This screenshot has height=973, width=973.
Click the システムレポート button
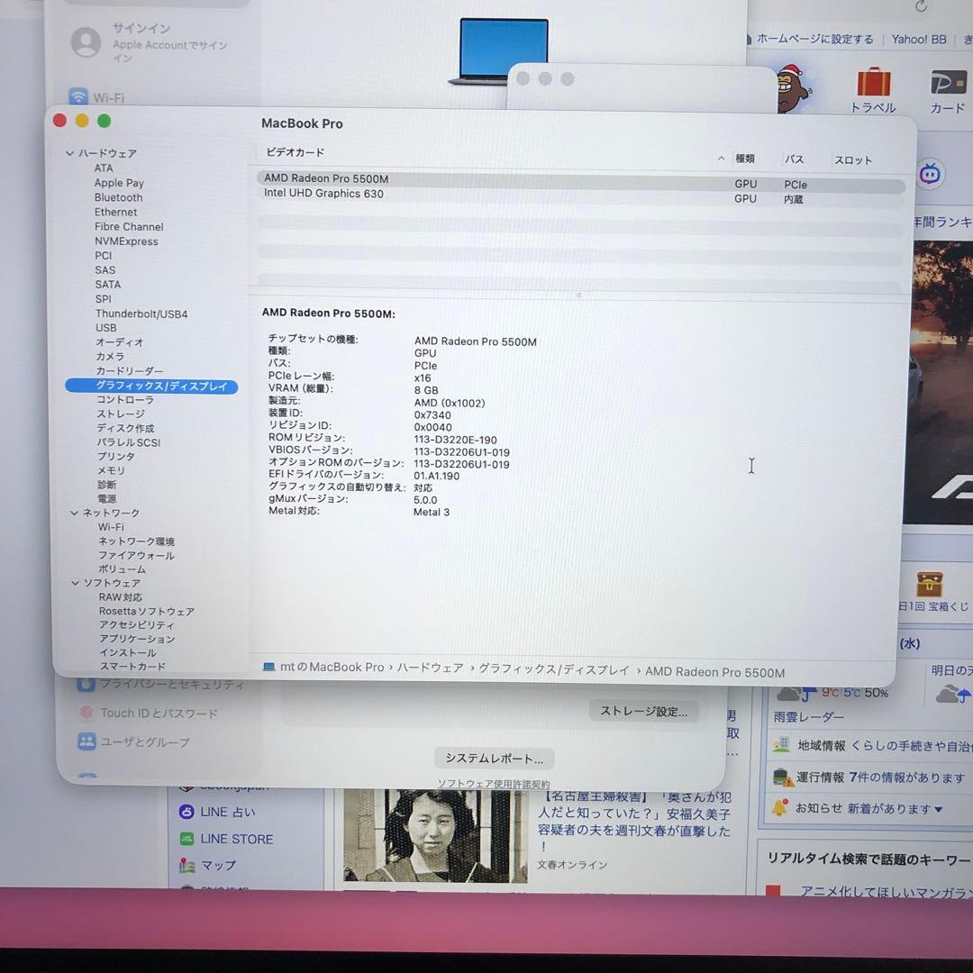point(493,758)
